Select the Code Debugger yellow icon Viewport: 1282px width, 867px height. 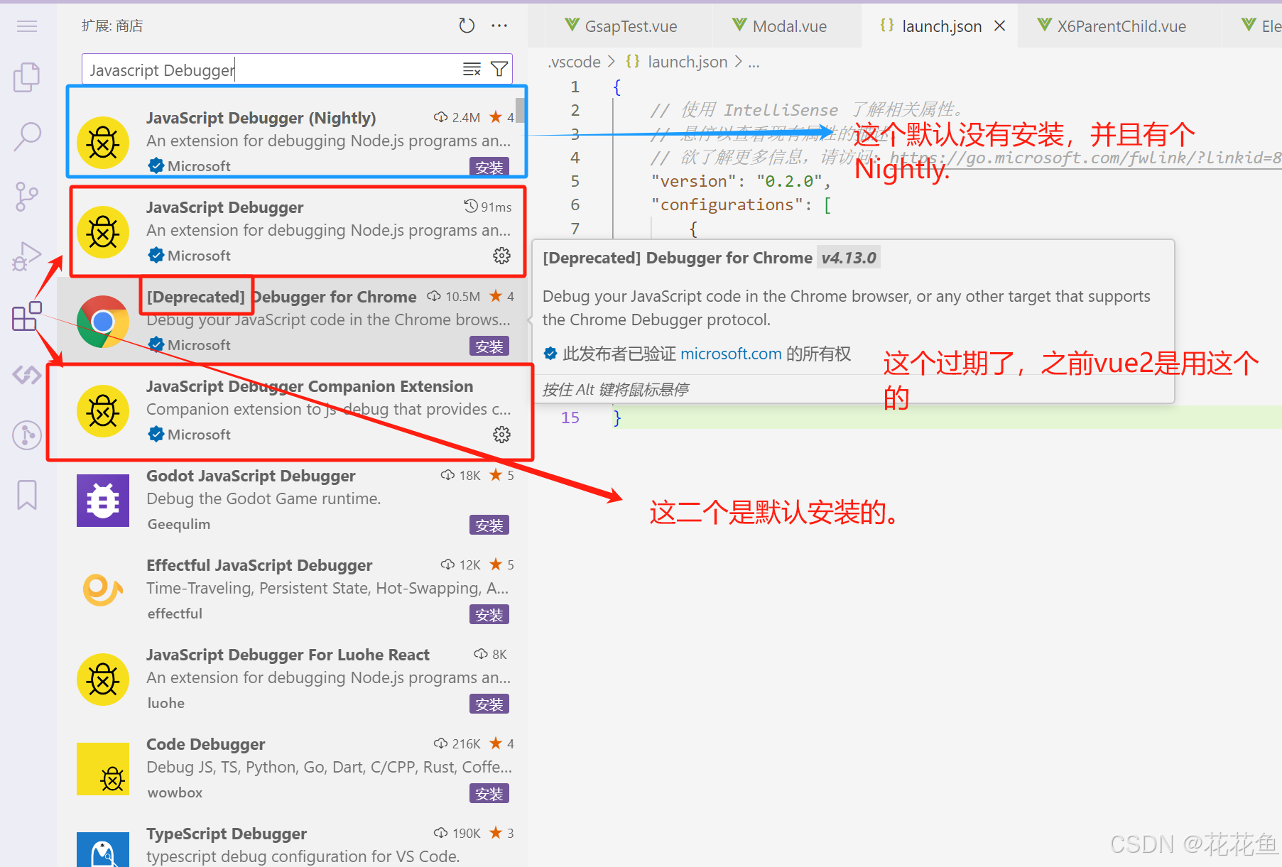[103, 769]
